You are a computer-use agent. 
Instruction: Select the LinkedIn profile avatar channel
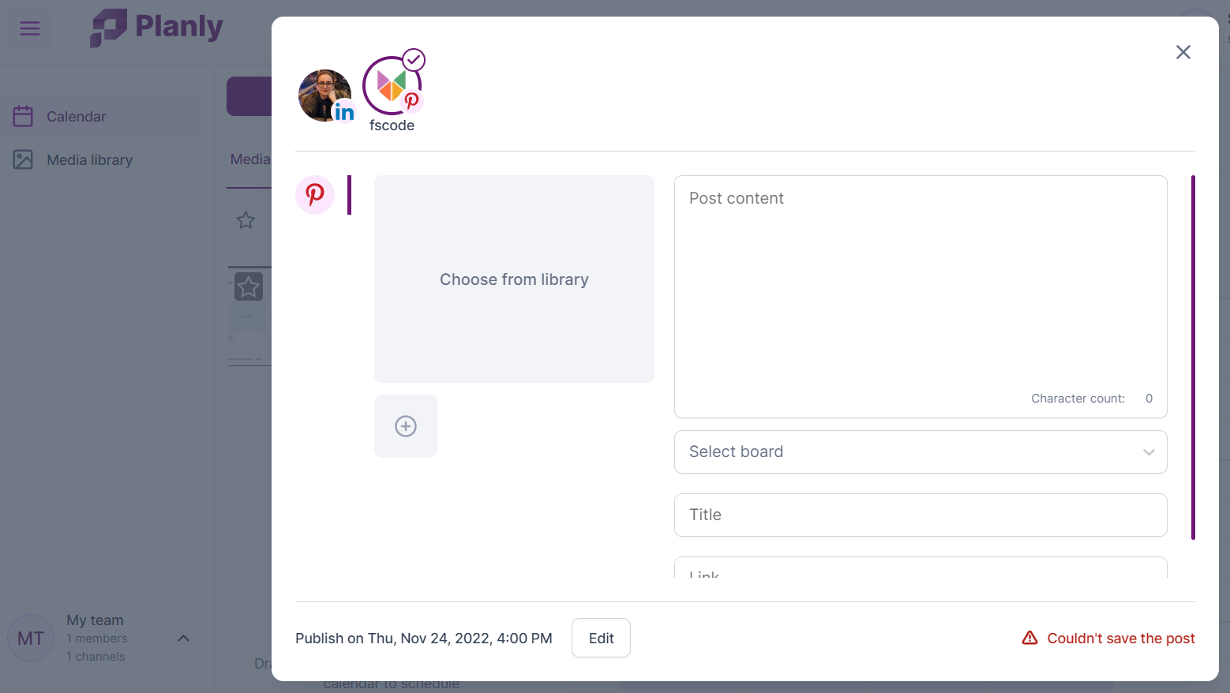click(x=324, y=96)
